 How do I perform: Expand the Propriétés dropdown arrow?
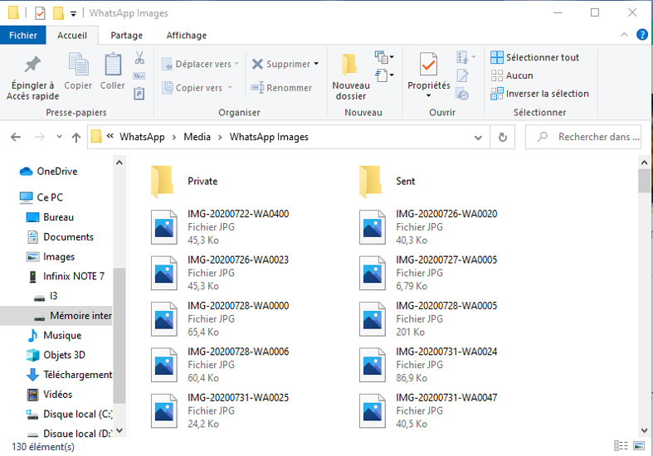coord(428,95)
